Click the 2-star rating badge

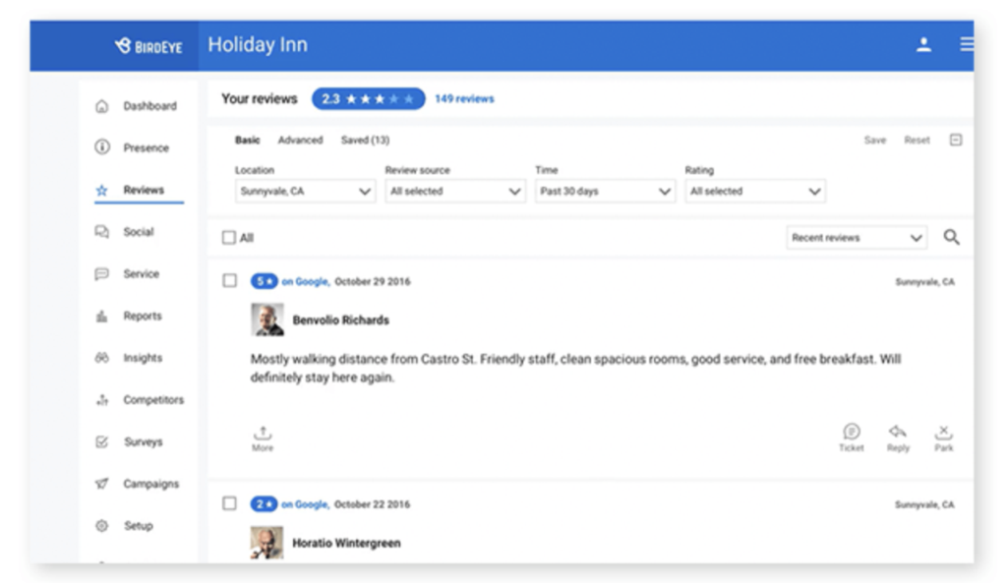pos(264,504)
